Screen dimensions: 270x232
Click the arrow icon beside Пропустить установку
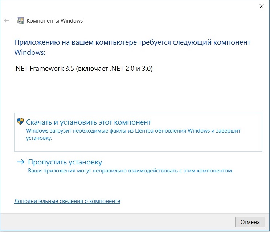coord(21,162)
